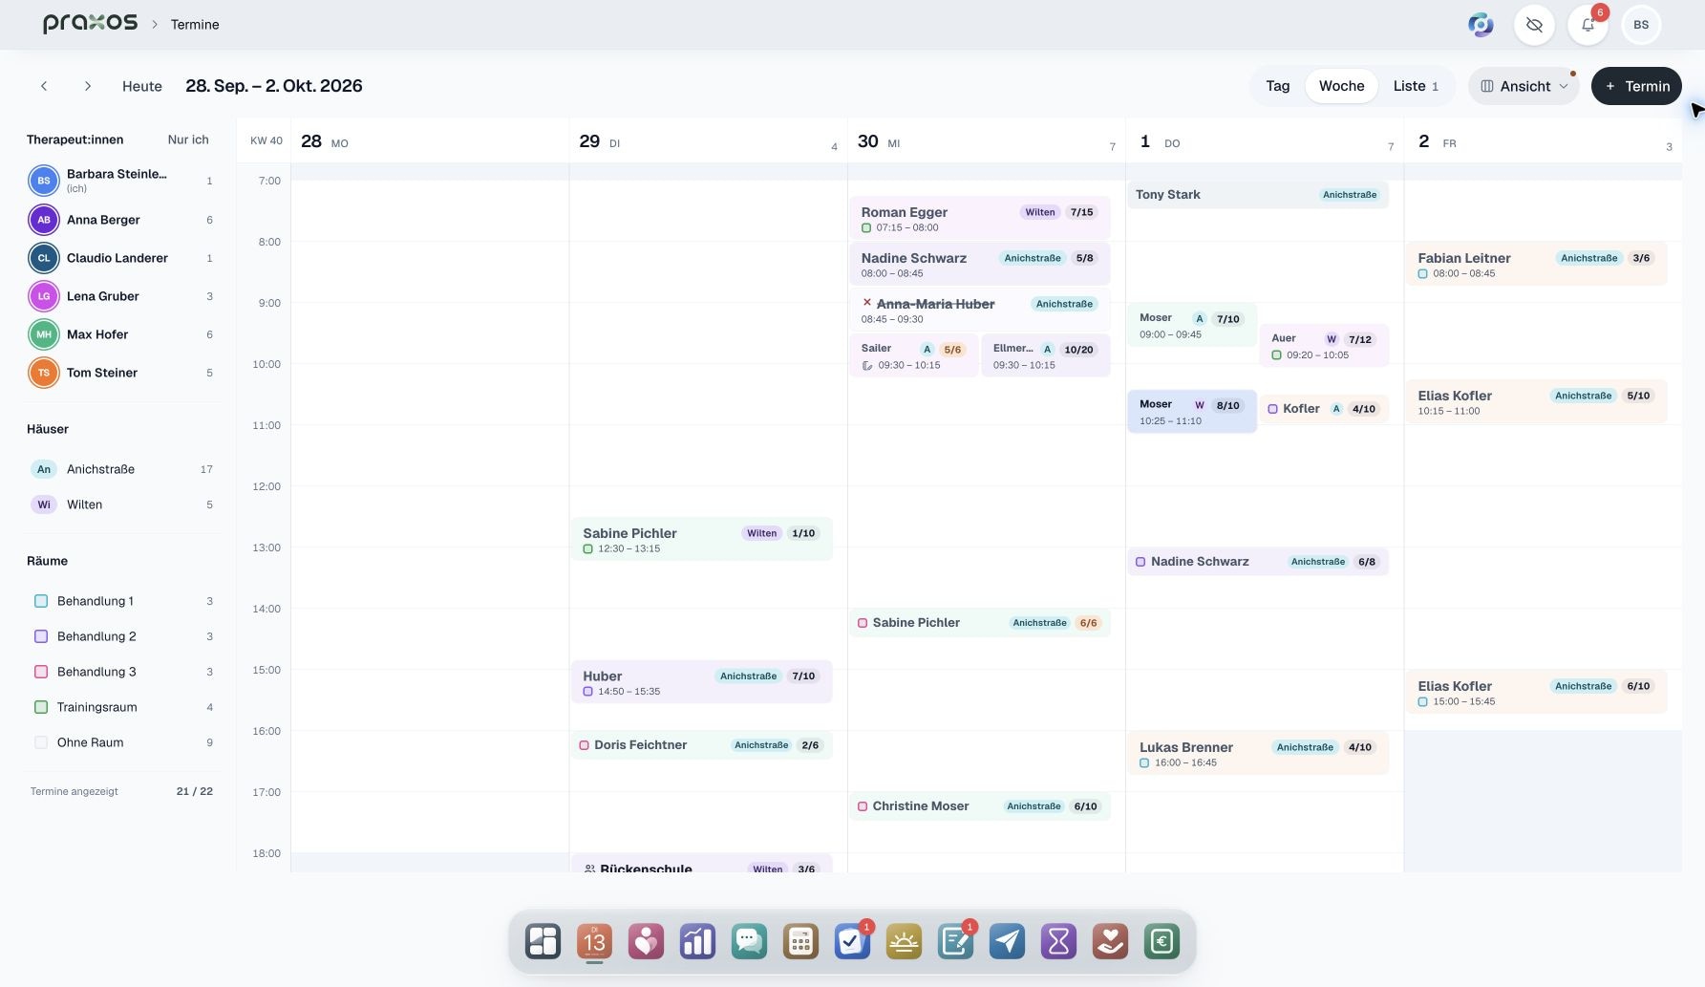Go to previous week arrow
The width and height of the screenshot is (1705, 987).
44,86
